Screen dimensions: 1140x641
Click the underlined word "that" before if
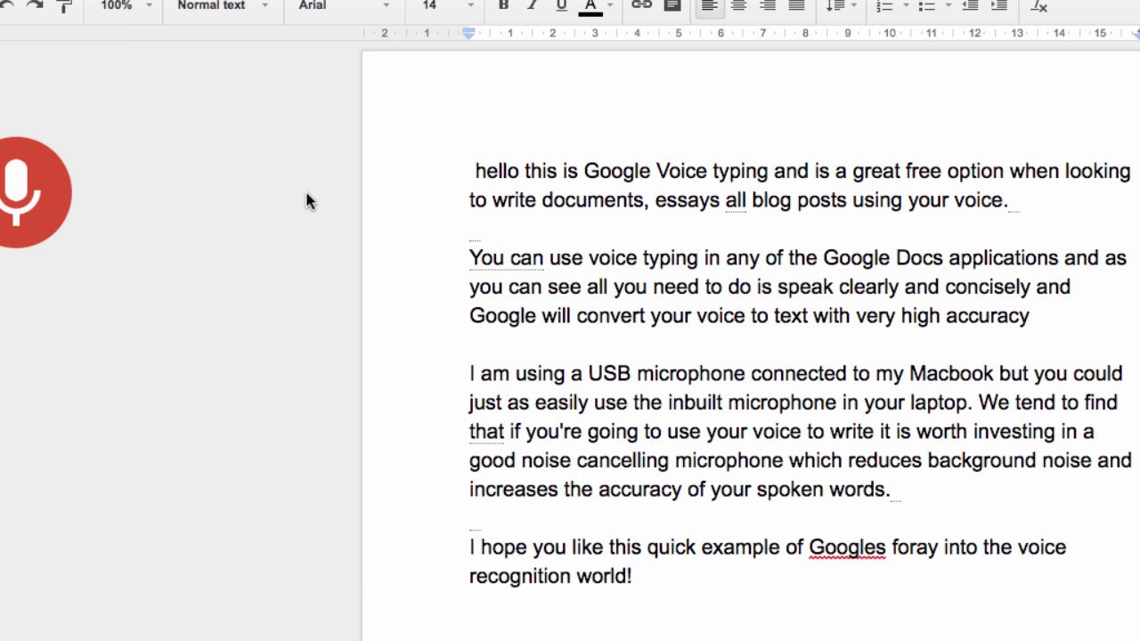pos(486,432)
